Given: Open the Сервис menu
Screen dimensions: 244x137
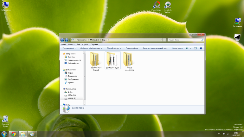Looking at the screenshot, I should pos(85,44).
